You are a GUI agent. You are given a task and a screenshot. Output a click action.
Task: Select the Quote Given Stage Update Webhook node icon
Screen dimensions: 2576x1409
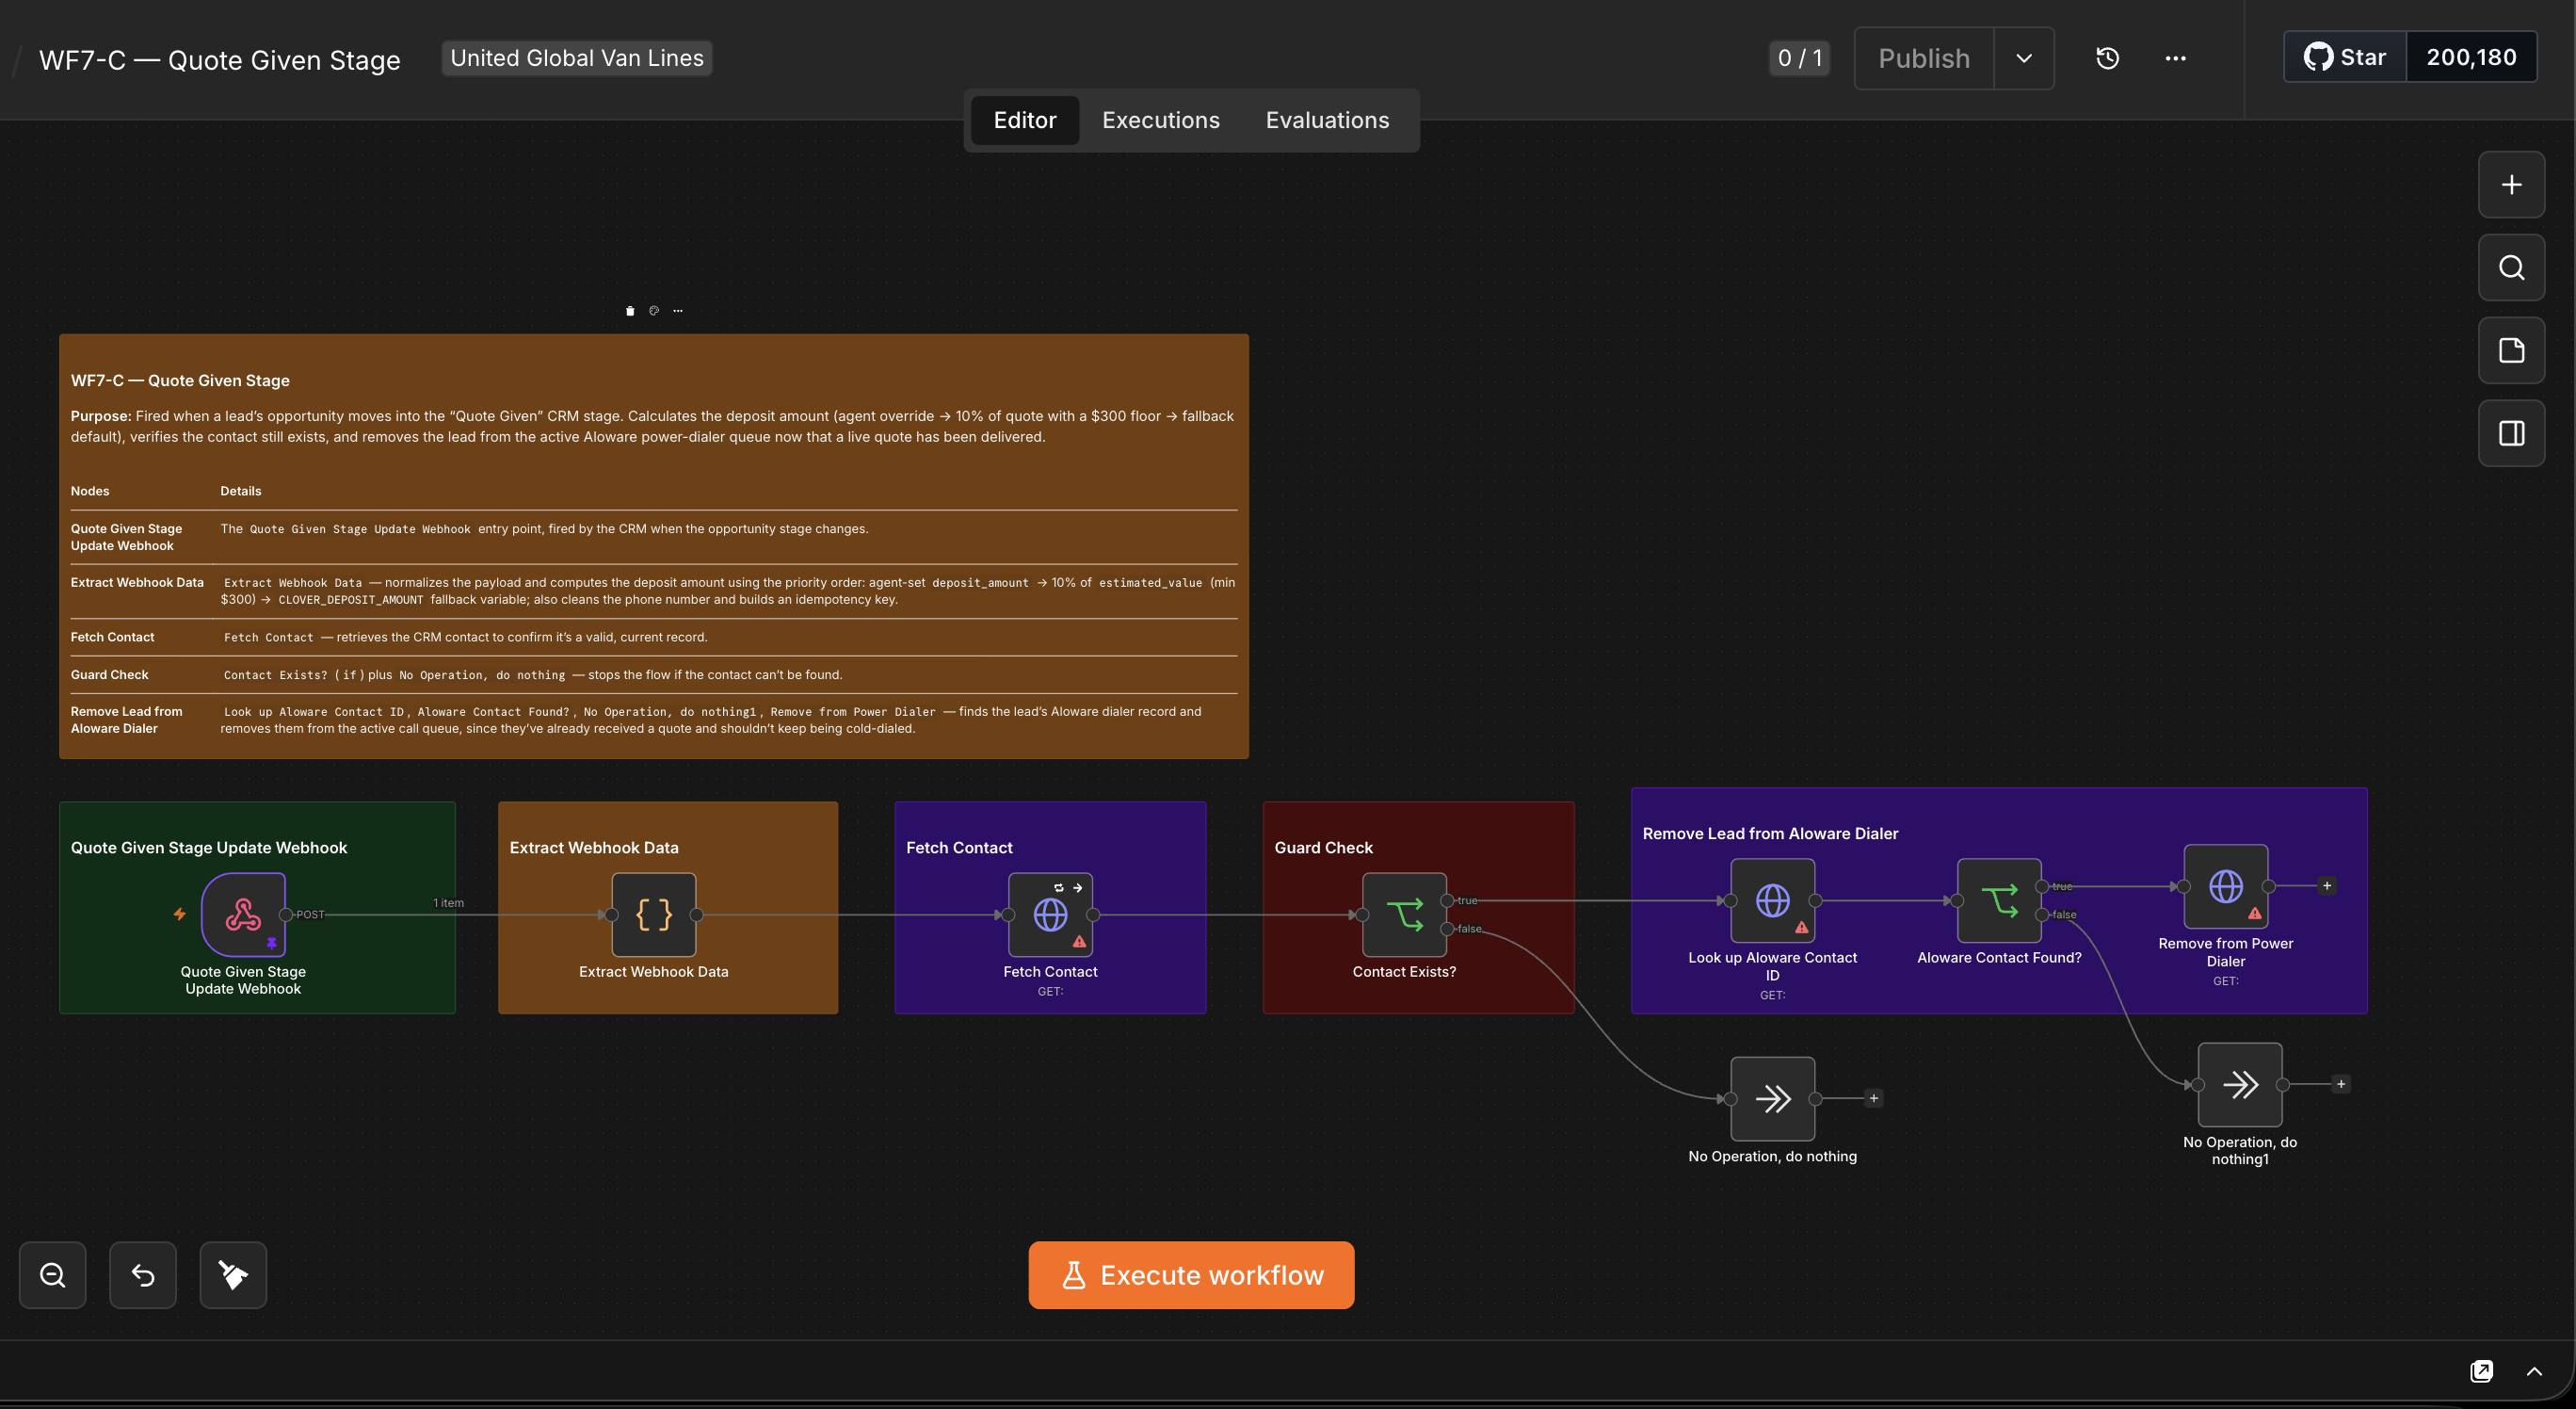point(243,915)
